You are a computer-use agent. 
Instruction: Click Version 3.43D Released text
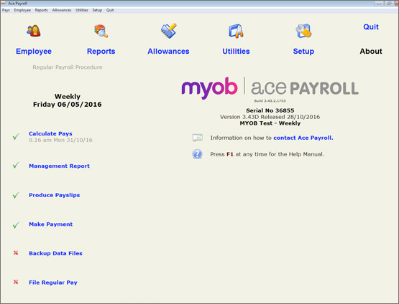click(x=270, y=117)
